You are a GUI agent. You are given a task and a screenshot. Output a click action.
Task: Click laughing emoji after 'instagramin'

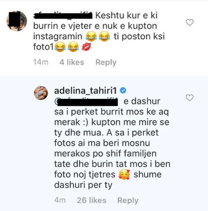[91, 36]
